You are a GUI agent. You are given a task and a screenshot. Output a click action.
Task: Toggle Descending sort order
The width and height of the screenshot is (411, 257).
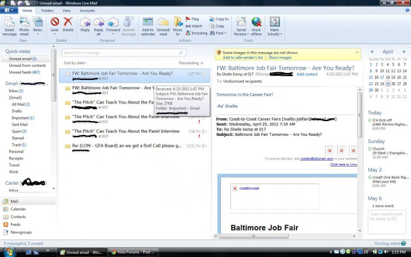click(191, 63)
